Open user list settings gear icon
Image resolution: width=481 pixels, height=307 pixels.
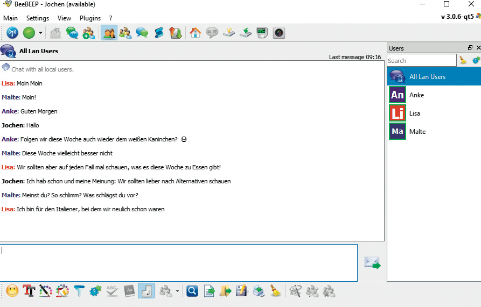tap(476, 60)
